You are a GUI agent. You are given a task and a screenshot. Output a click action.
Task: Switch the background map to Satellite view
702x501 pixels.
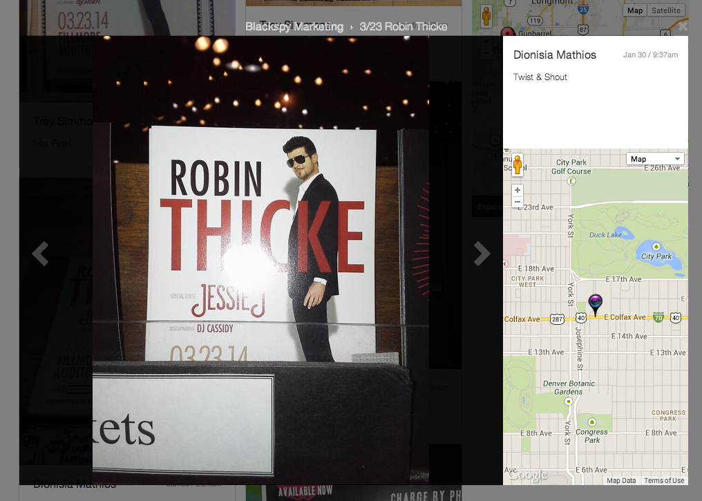click(666, 10)
